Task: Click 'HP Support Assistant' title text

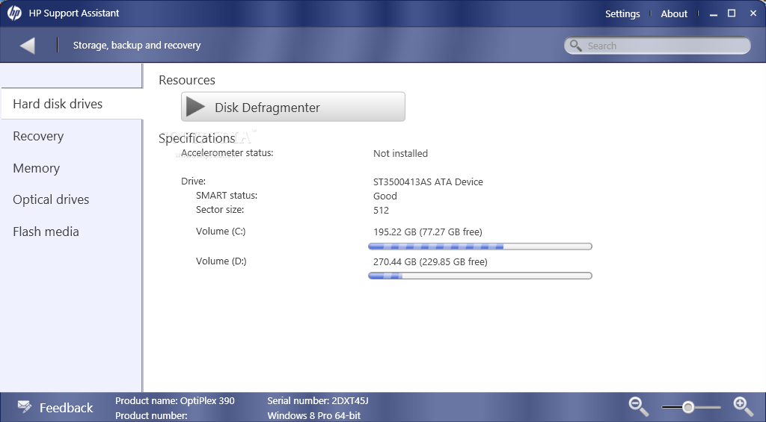Action: pos(74,13)
